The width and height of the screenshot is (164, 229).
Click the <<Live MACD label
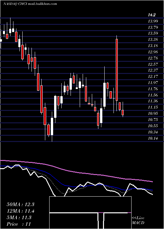(x=138, y=220)
